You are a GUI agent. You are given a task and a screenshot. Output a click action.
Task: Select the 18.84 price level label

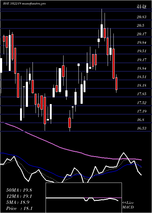point(142,68)
